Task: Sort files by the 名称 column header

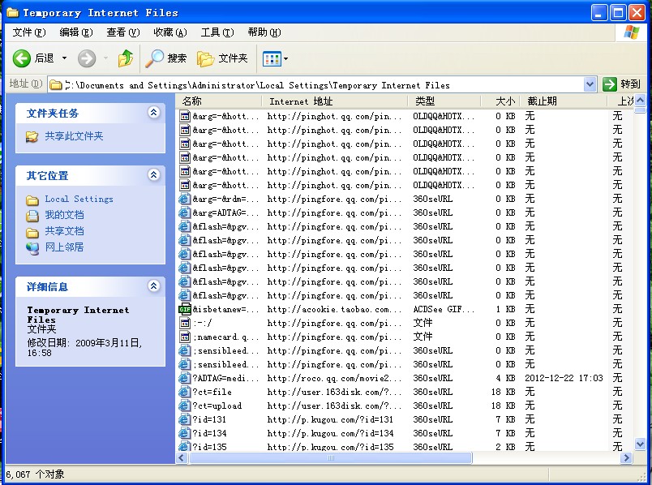Action: [x=221, y=101]
